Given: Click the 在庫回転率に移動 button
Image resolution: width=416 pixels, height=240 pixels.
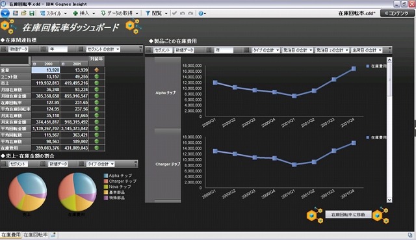Looking at the screenshot, I should 348,215.
